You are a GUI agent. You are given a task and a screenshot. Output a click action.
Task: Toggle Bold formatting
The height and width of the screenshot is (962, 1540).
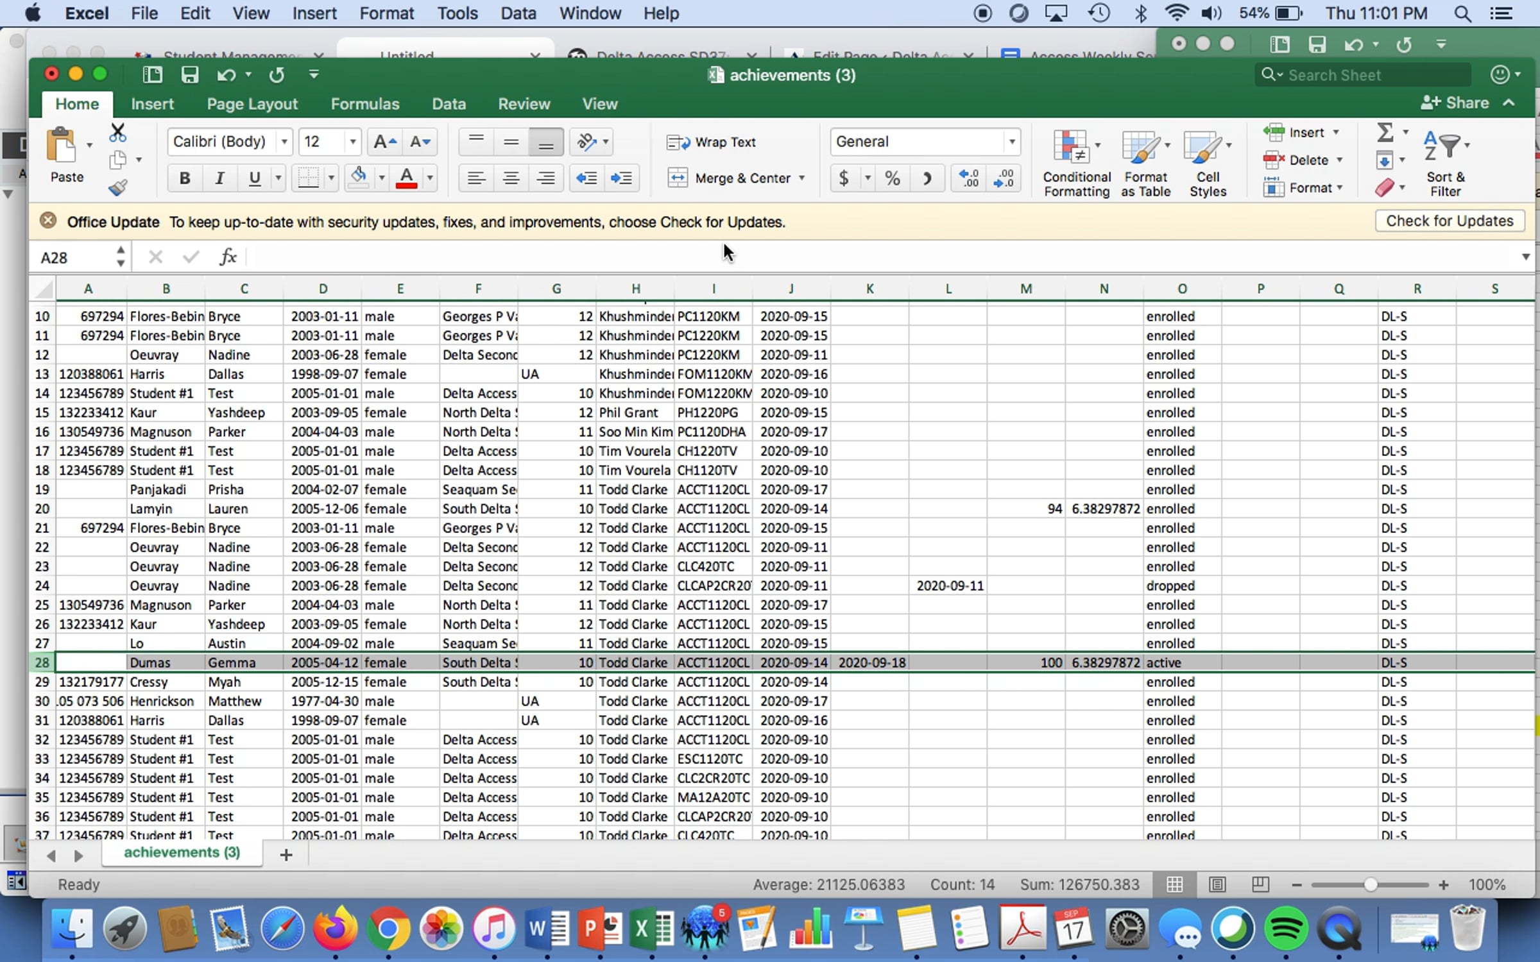click(185, 178)
